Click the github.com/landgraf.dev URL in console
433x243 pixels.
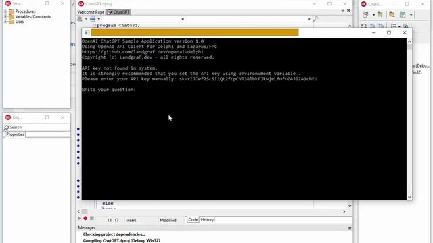143,52
